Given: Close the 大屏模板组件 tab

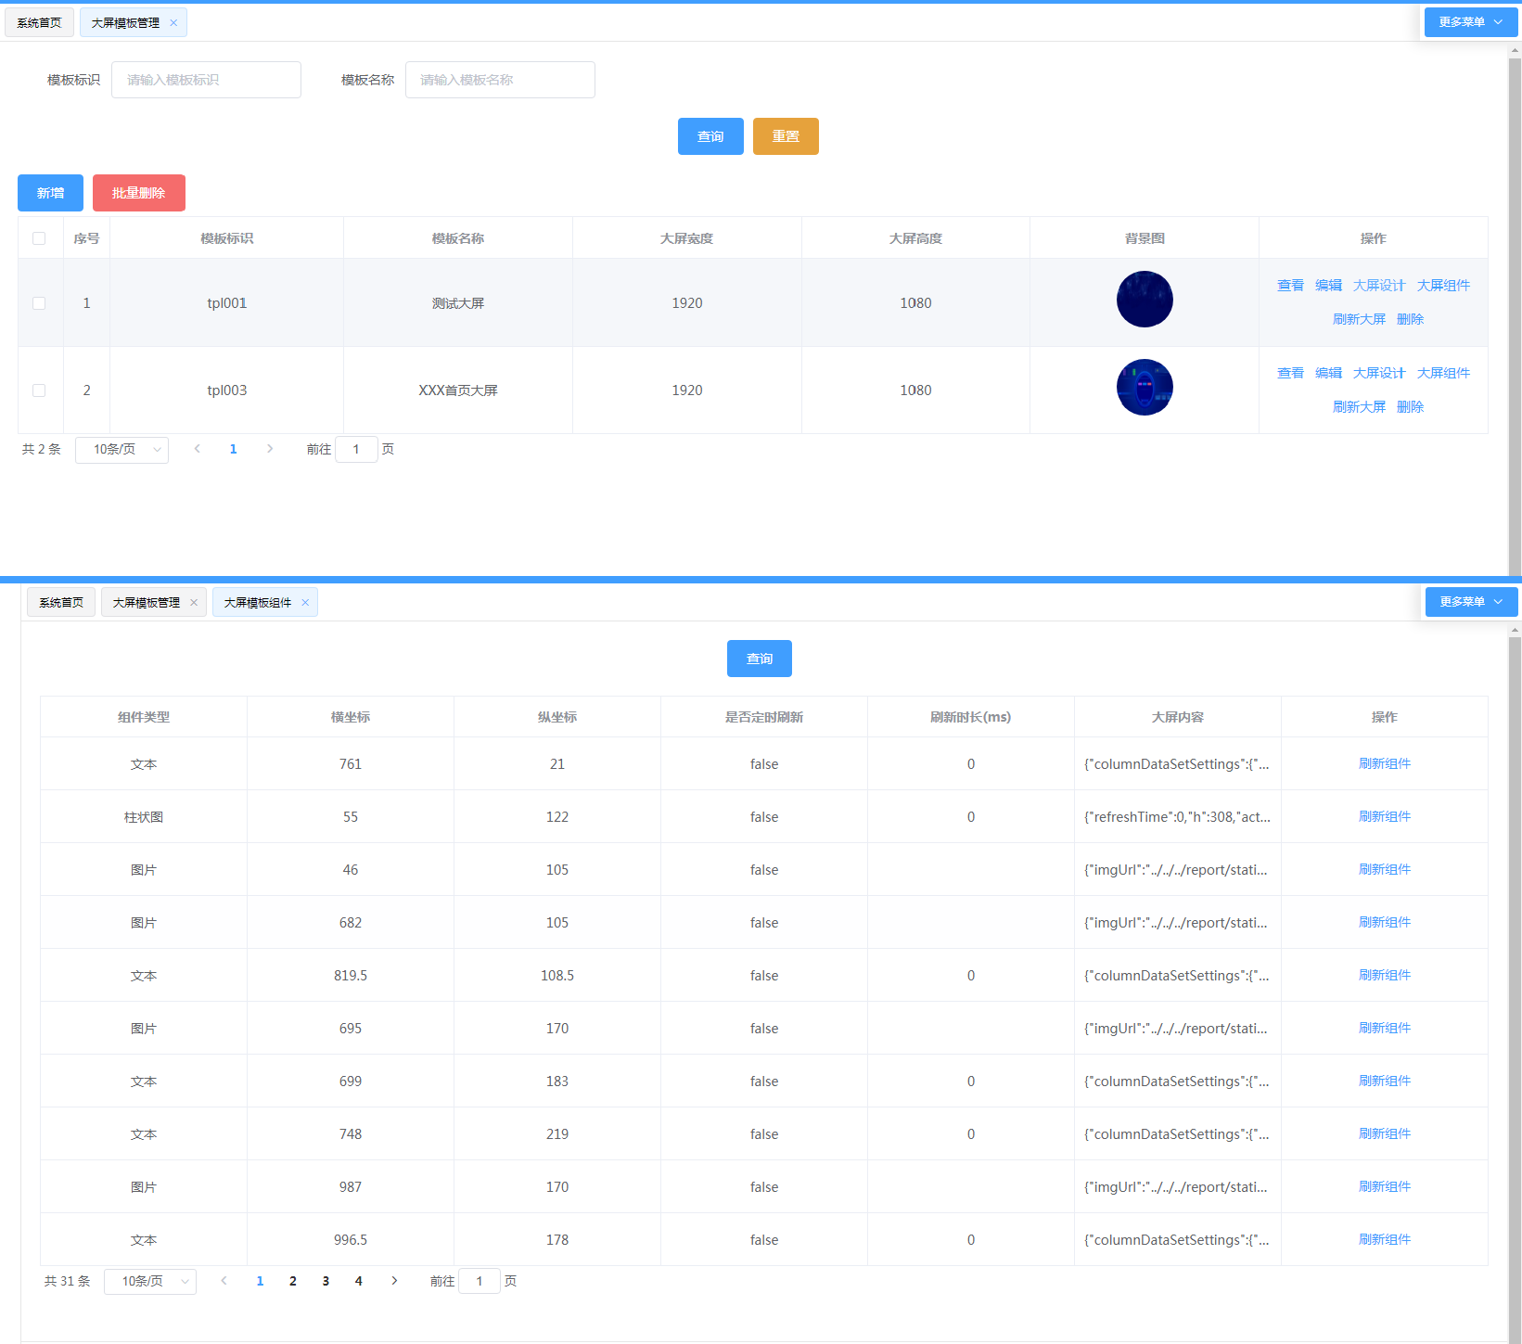Looking at the screenshot, I should pyautogui.click(x=305, y=603).
